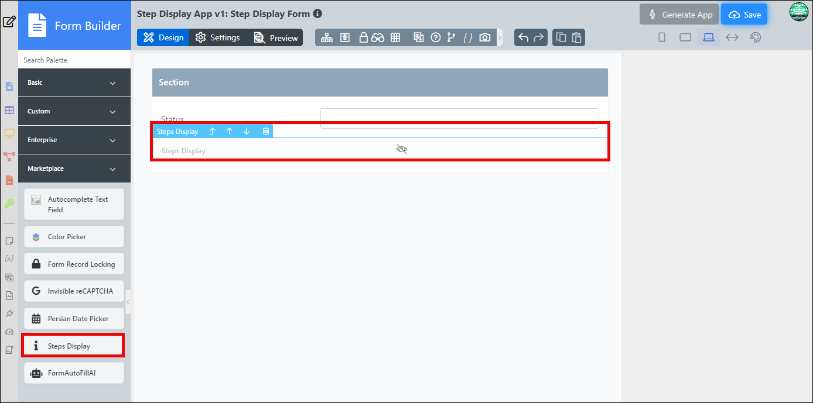This screenshot has height=403, width=813.
Task: Click the toolbar translation icon
Action: 418,37
